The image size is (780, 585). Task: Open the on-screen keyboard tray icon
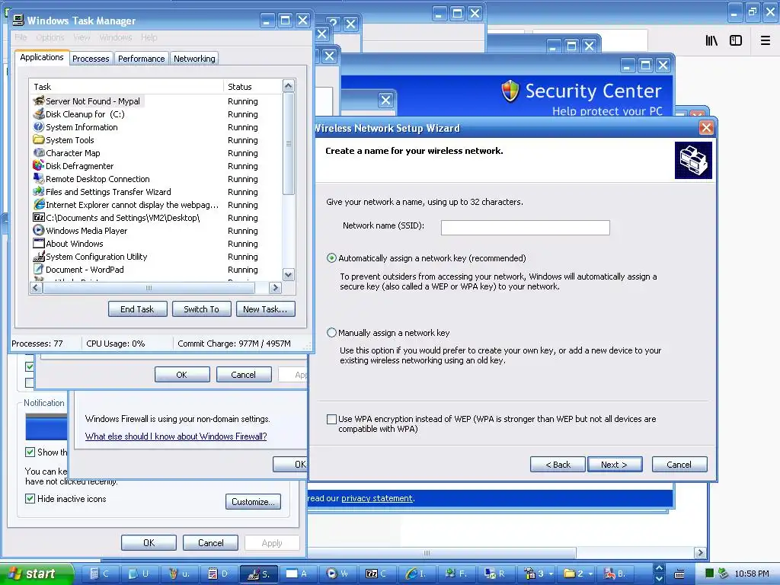pos(679,574)
